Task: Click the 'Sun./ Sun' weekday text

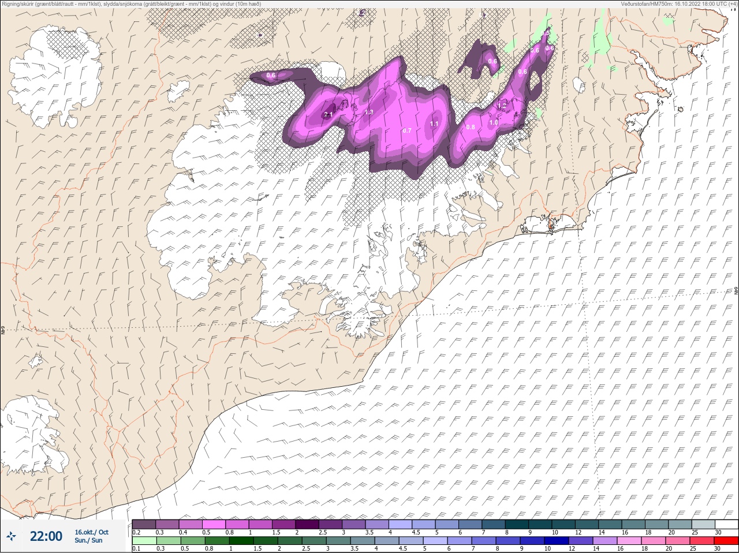Action: (x=88, y=540)
